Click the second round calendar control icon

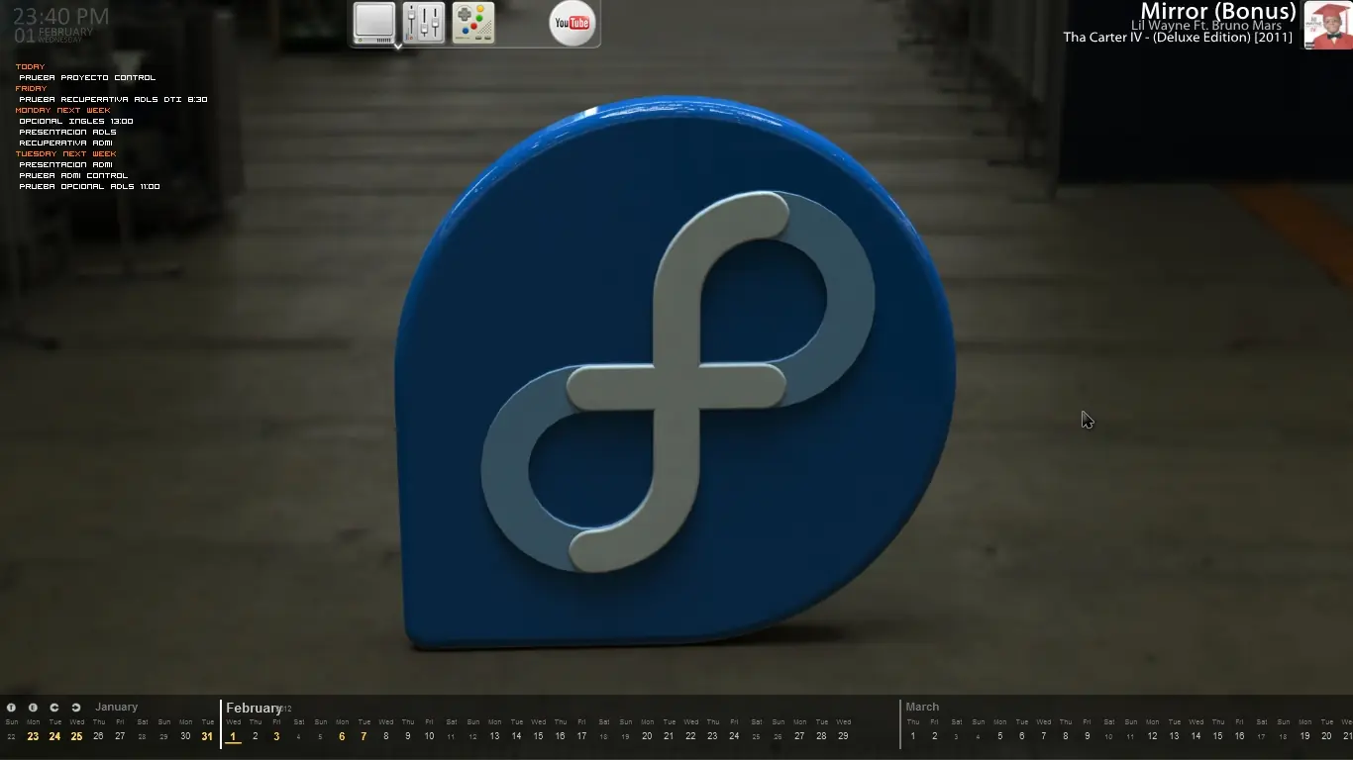[x=33, y=708]
